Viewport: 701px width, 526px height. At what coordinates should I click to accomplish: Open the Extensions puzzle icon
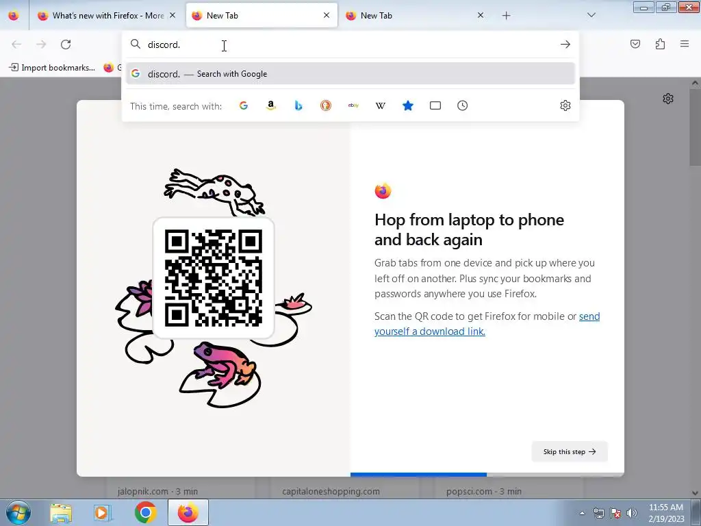click(x=660, y=44)
